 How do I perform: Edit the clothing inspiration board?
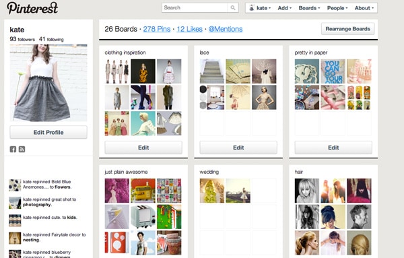coord(143,148)
